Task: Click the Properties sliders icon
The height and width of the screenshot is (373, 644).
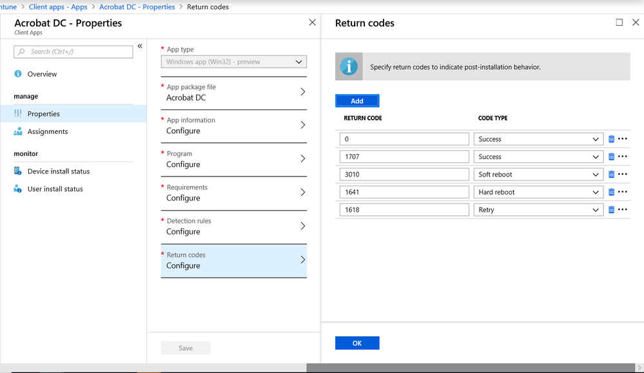Action: [18, 113]
